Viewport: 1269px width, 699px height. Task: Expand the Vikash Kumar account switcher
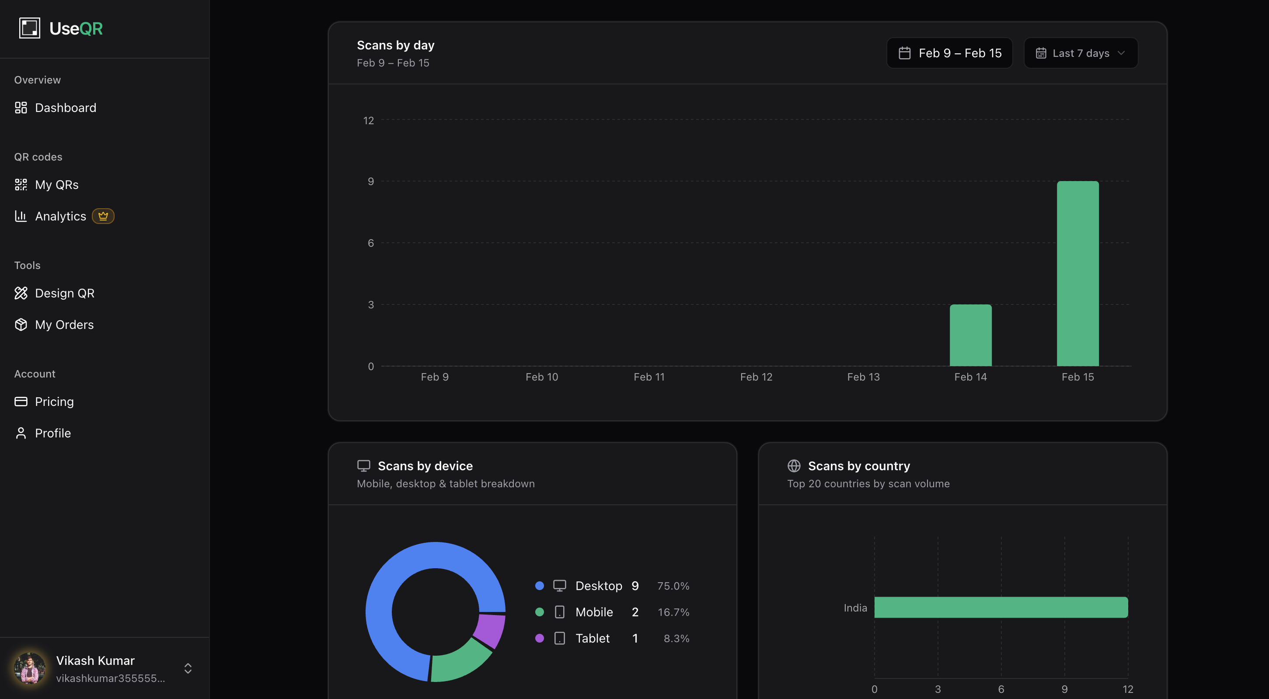[x=188, y=668]
